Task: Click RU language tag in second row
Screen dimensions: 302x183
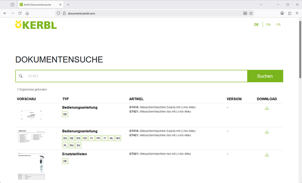Action: click(72, 145)
